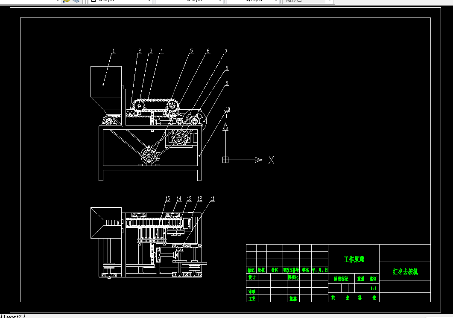The height and width of the screenshot is (318, 453).
Task: Select the 更改文件号 cell in title block
Action: 291,270
